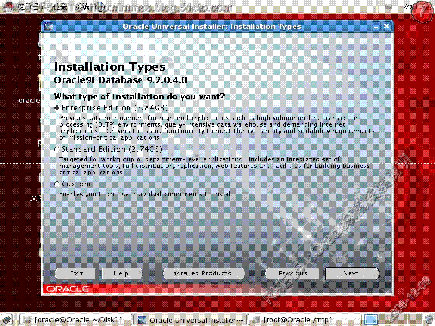The height and width of the screenshot is (326, 435).
Task: Open Installed Products list
Action: (x=204, y=273)
